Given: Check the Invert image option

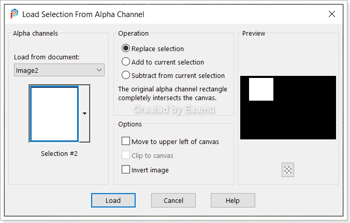Looking at the screenshot, I should 126,169.
